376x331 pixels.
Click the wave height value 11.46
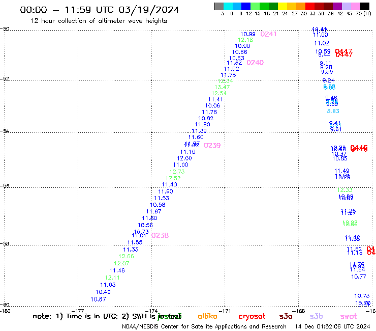pos(117,270)
